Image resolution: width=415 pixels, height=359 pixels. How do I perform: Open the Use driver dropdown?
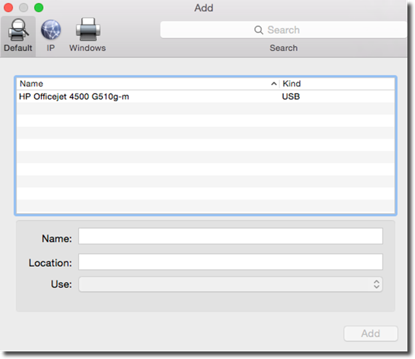(x=231, y=284)
